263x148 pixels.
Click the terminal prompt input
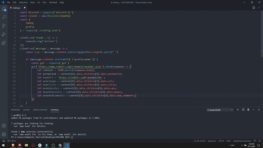click(72, 137)
